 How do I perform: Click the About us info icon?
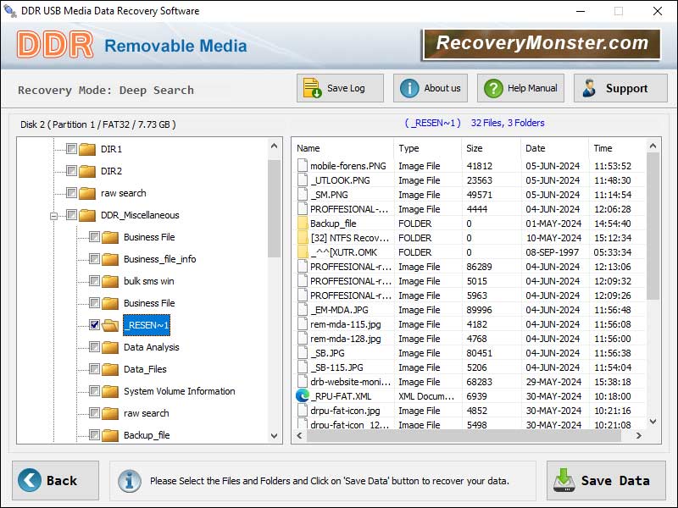point(408,87)
